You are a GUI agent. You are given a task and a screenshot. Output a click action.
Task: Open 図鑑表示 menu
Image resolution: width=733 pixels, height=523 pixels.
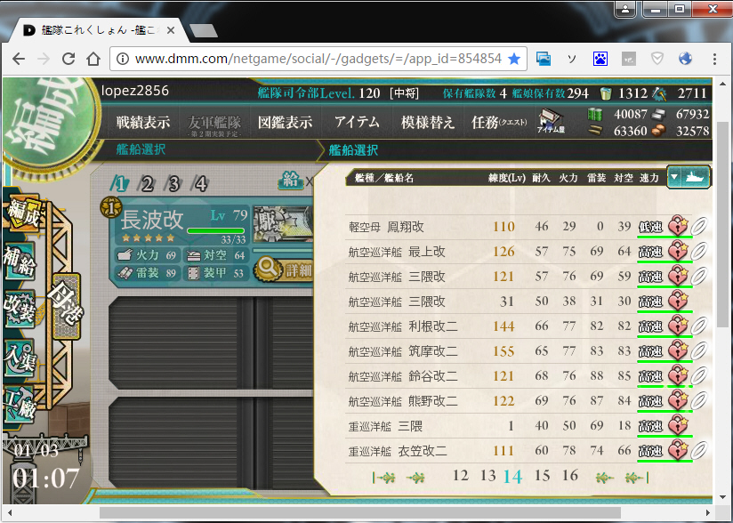tap(286, 122)
